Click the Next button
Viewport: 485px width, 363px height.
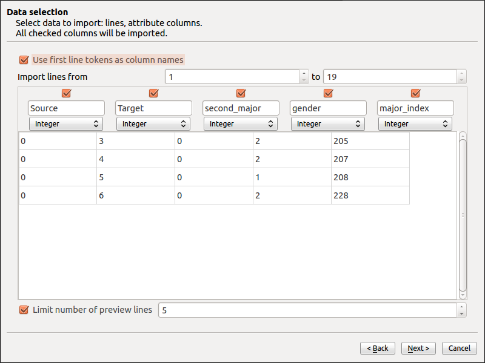[x=418, y=348]
